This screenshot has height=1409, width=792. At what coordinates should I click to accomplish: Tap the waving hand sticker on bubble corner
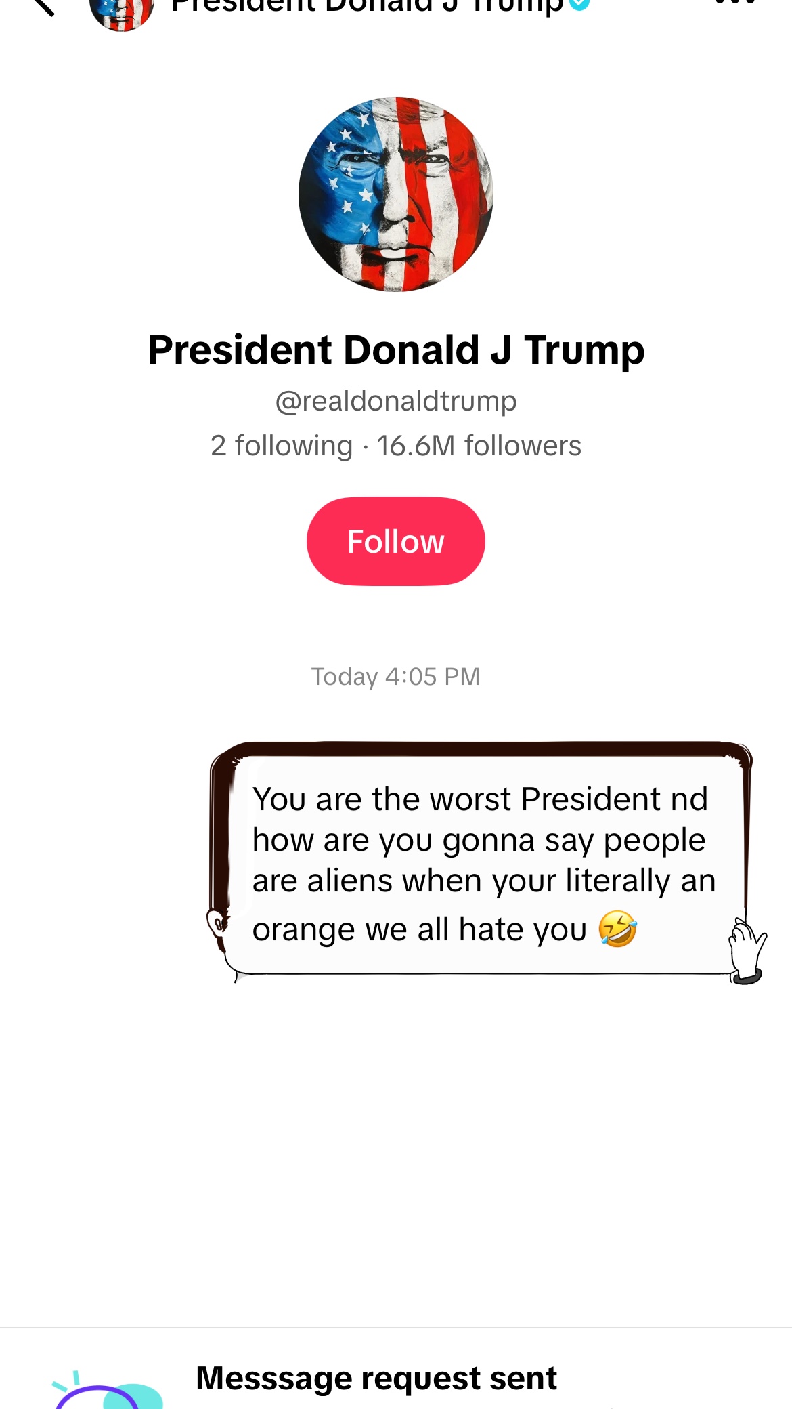(747, 952)
